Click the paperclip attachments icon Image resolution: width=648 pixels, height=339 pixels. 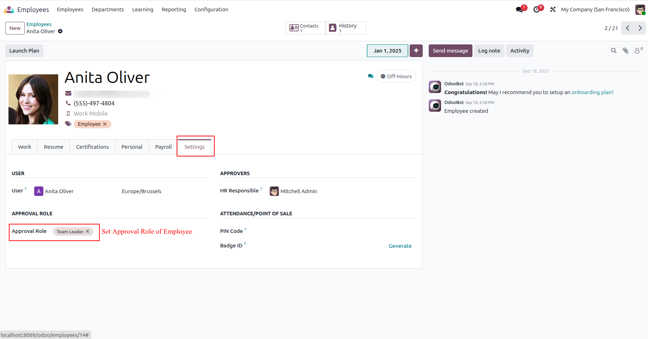pyautogui.click(x=625, y=51)
